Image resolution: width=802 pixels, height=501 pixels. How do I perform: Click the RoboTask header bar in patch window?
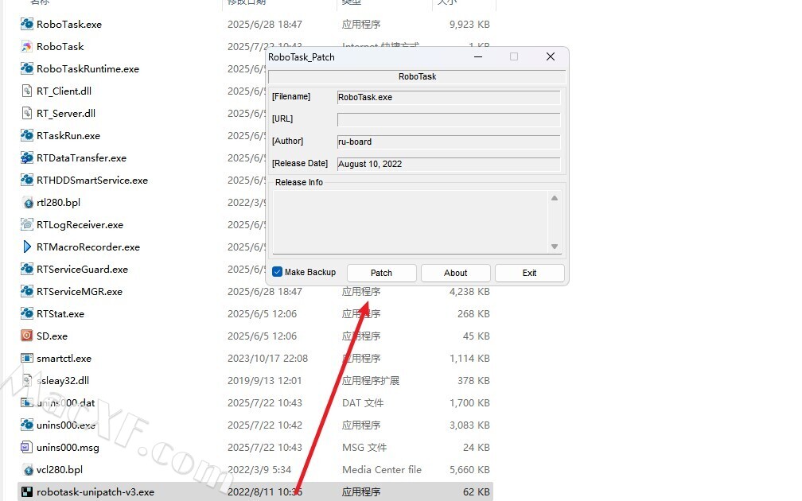(x=418, y=76)
